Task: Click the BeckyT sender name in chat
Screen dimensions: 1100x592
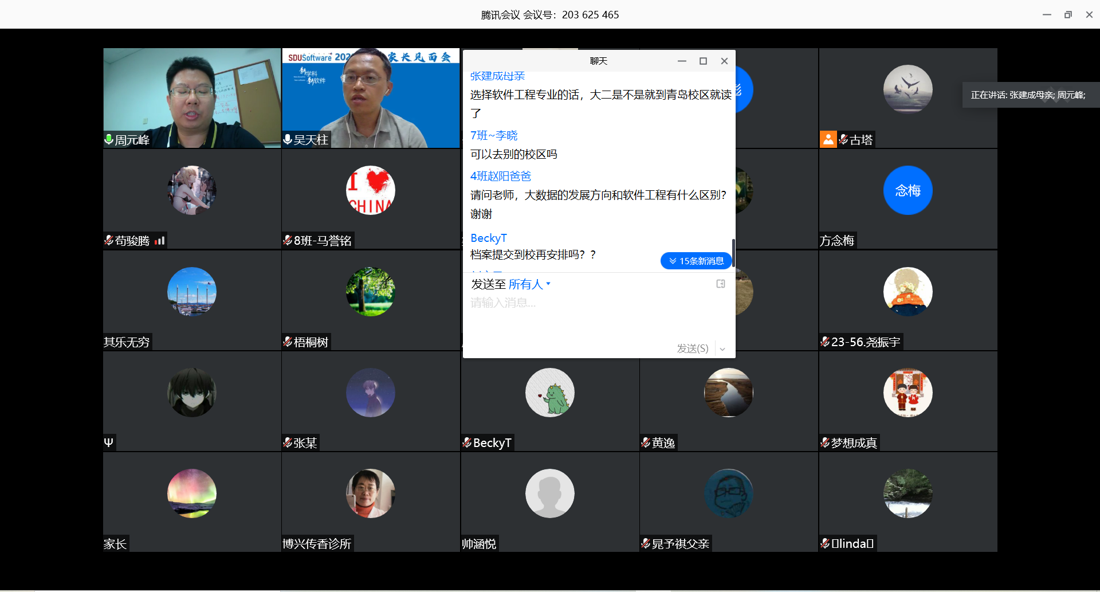Action: coord(488,238)
